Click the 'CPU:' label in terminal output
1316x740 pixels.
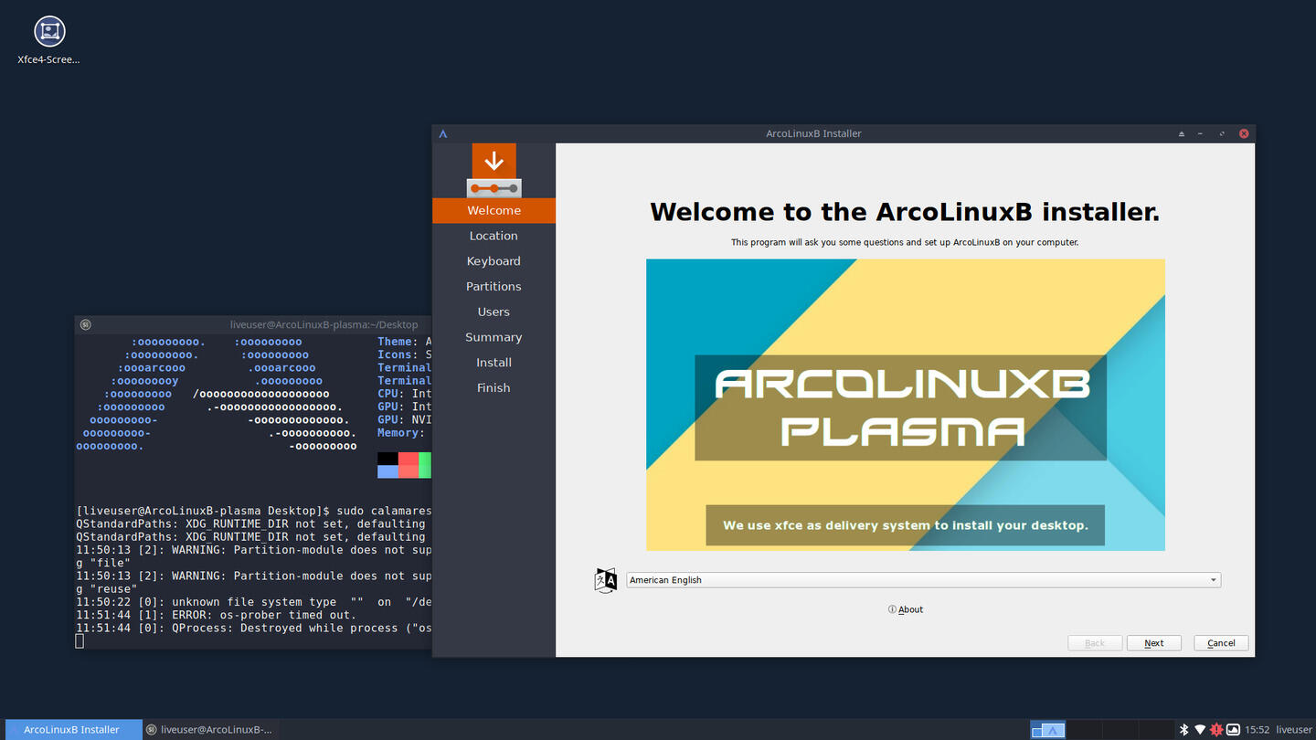pos(391,394)
